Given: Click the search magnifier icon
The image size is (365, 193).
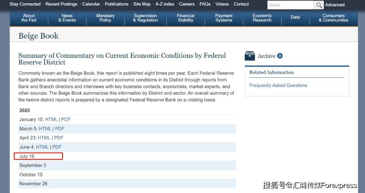Looking at the screenshot, I should coord(319,5).
